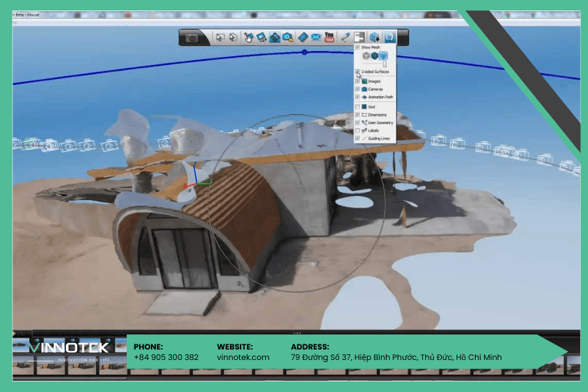This screenshot has height=392, width=588.
Task: Choose the add reference points hand tool
Action: tap(248, 37)
